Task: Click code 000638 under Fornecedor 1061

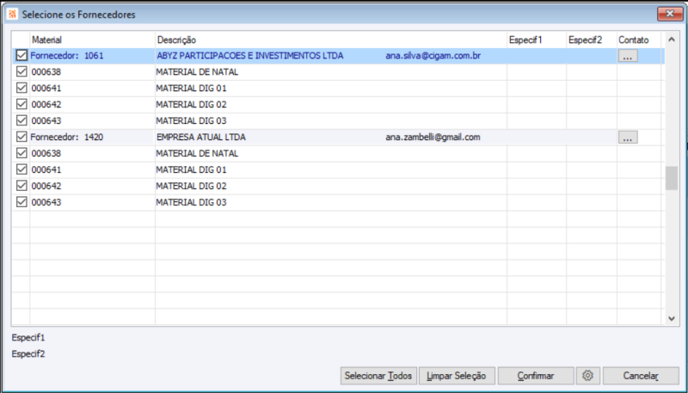Action: coord(46,72)
